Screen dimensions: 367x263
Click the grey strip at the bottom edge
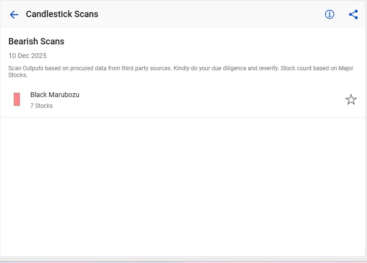coord(183,259)
